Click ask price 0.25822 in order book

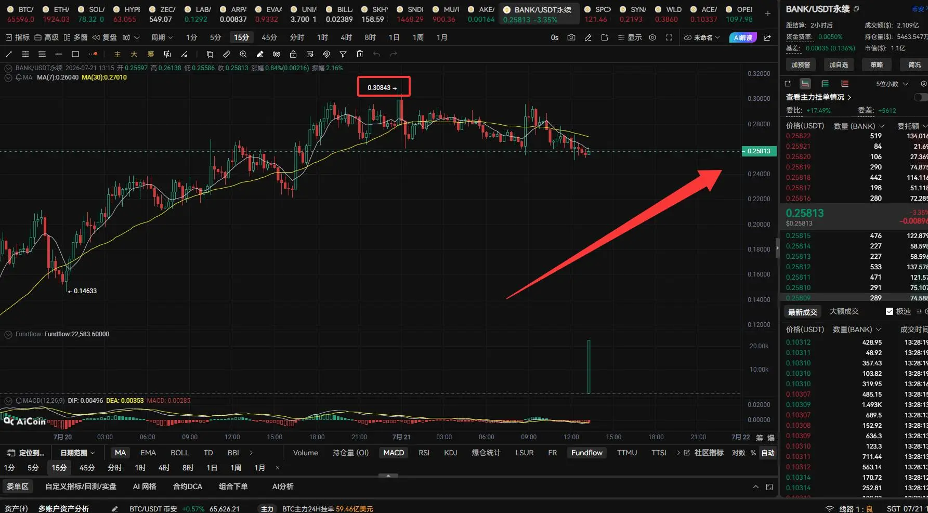[x=798, y=136]
